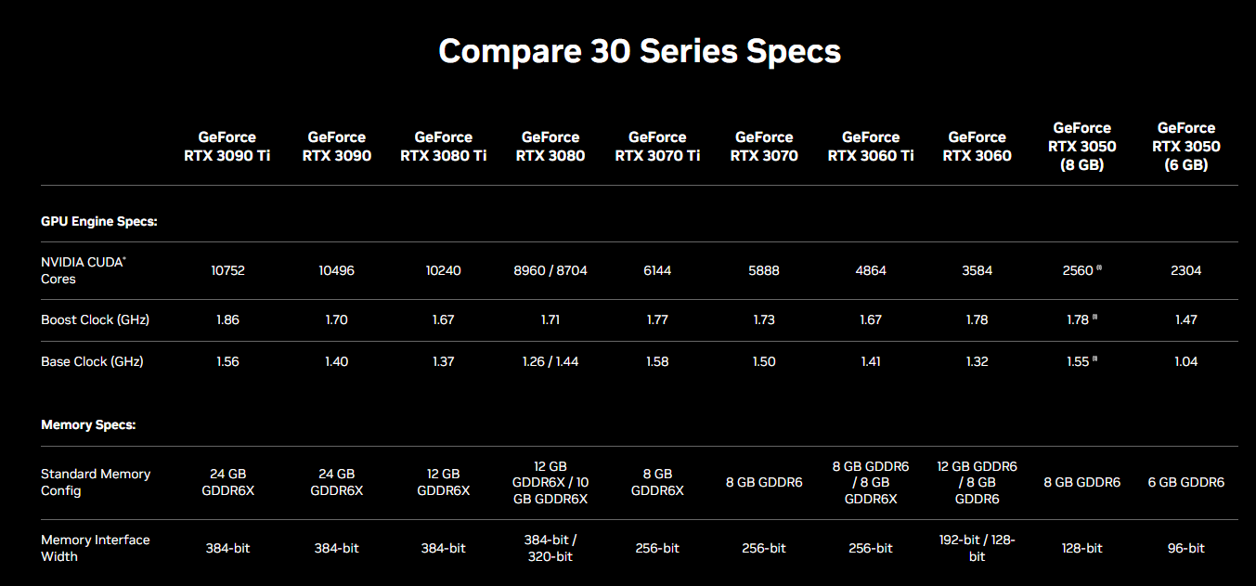Click the GeForce RTX 3060 column header
1256x586 pixels.
click(978, 146)
